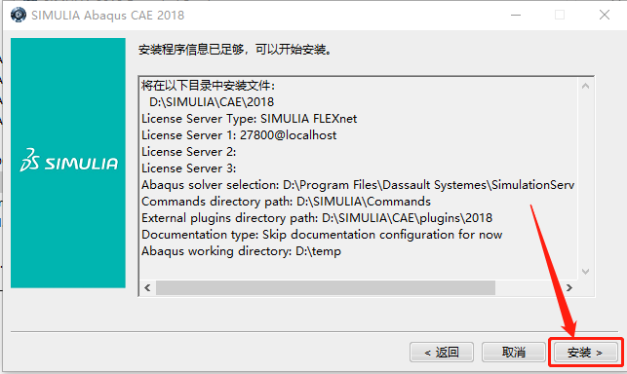Go back with the 返回 button
This screenshot has width=627, height=374.
pos(442,353)
